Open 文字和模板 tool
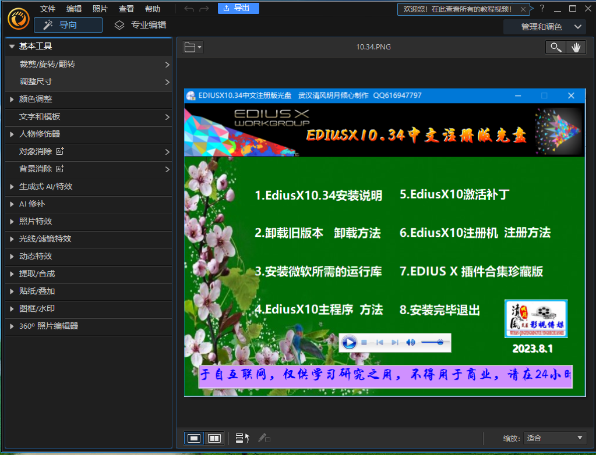This screenshot has height=455, width=596. click(89, 117)
